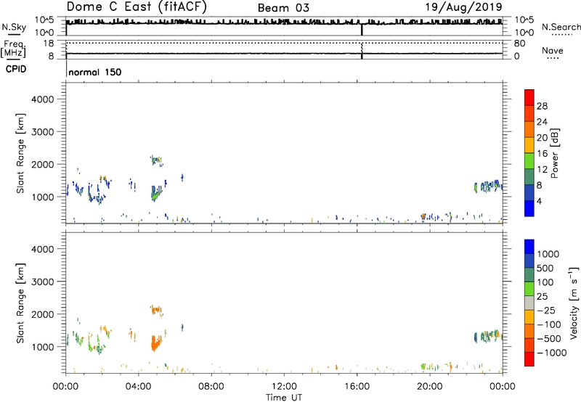Click the 'N.Sky' legend label
The height and width of the screenshot is (402, 581).
(x=14, y=27)
